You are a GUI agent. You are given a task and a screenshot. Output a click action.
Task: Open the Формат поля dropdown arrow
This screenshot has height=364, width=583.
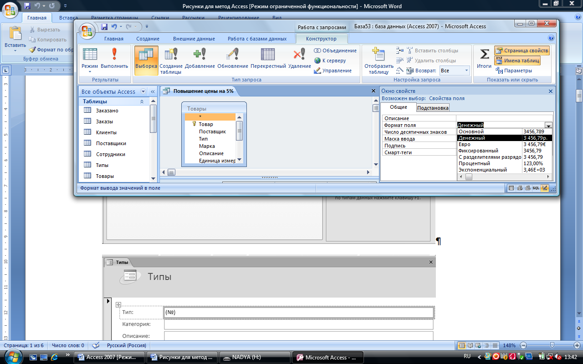pos(548,125)
